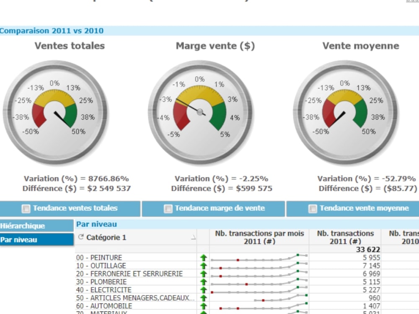This screenshot has width=419, height=314.
Task: Switch to Hiérarchique tab
Action: click(x=36, y=226)
